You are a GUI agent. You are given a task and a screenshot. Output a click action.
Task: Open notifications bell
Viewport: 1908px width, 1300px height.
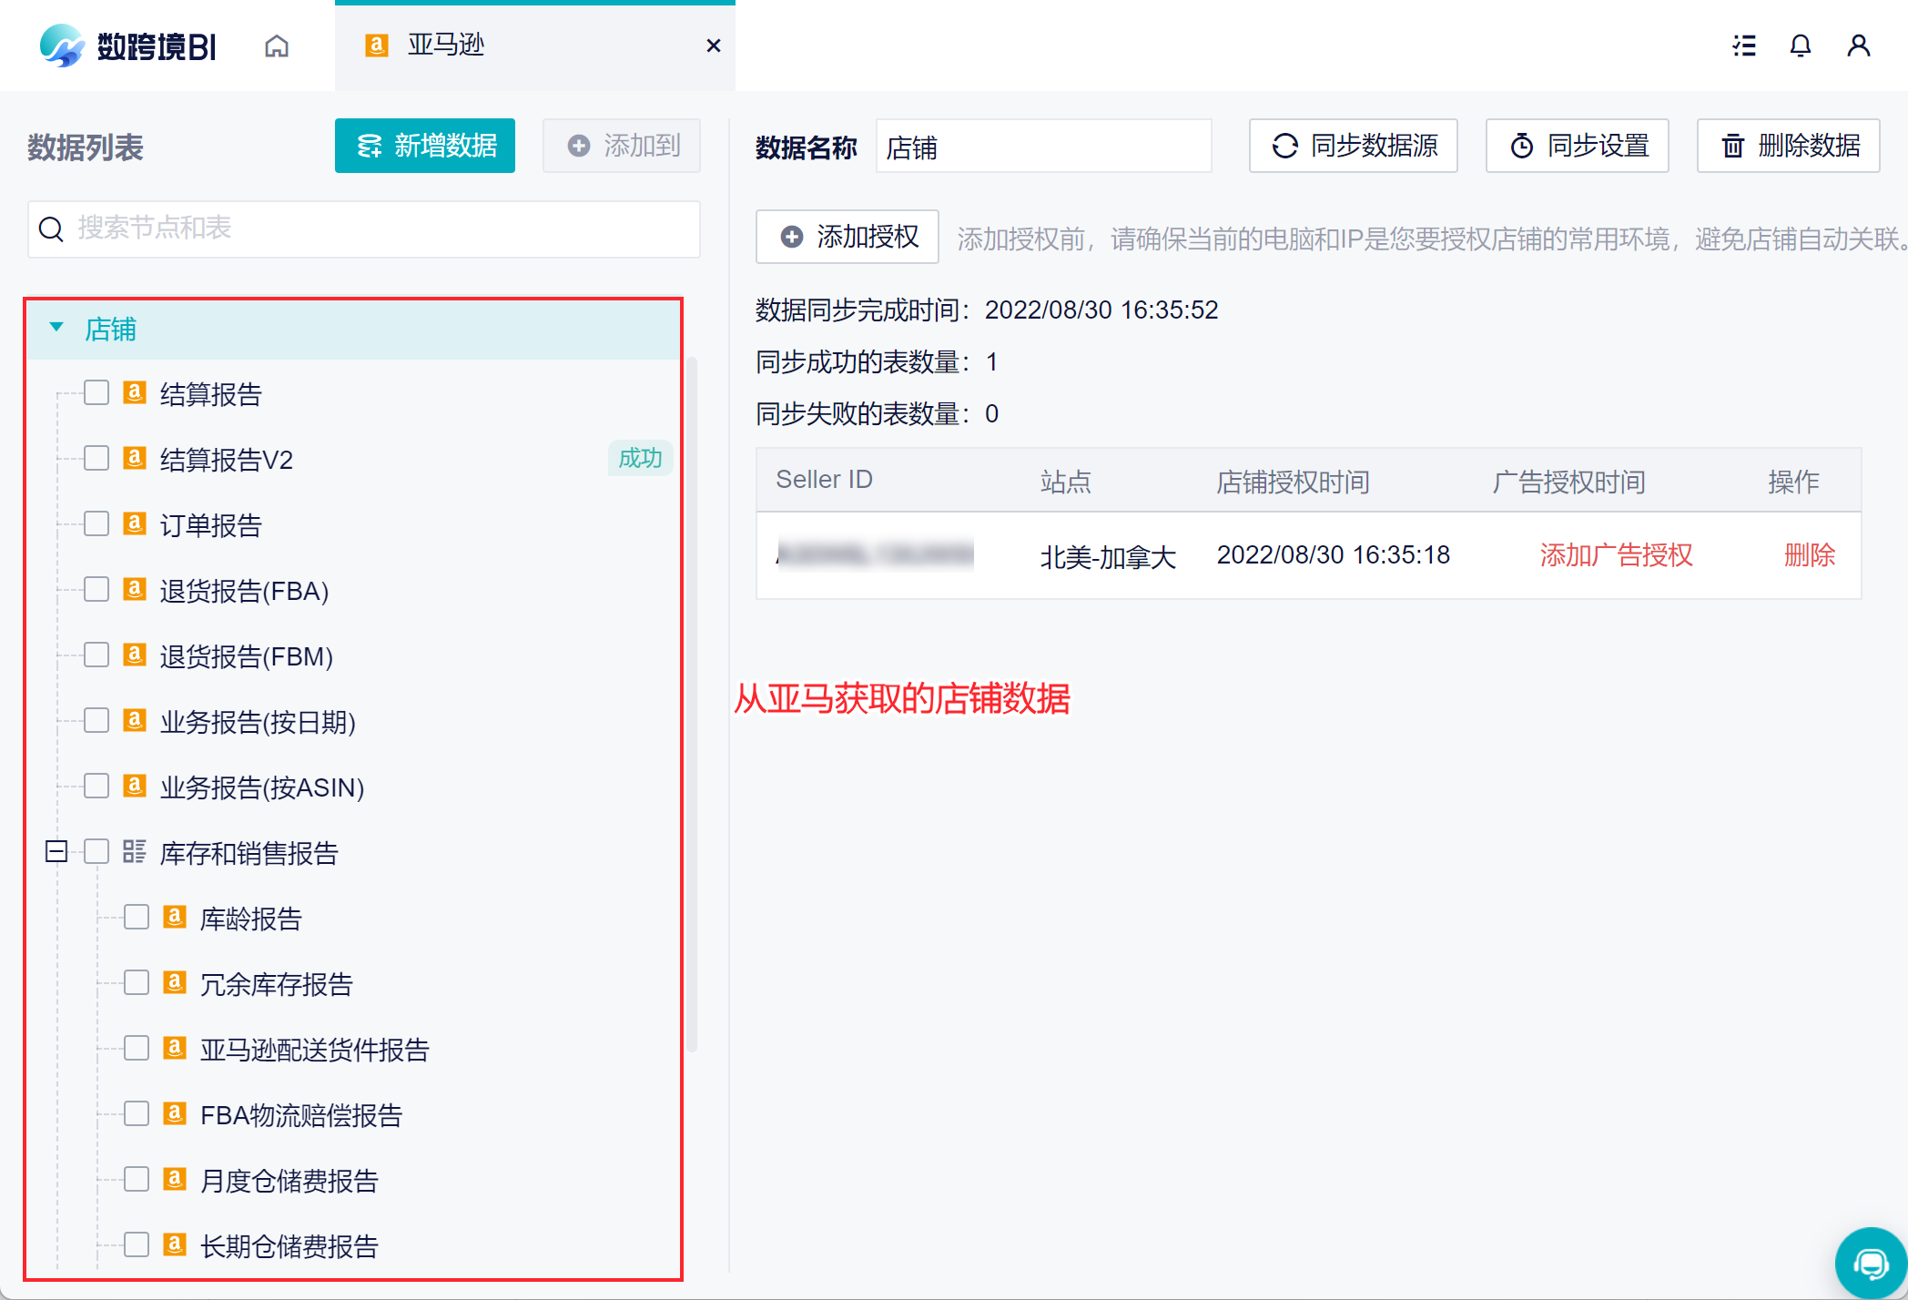point(1800,46)
